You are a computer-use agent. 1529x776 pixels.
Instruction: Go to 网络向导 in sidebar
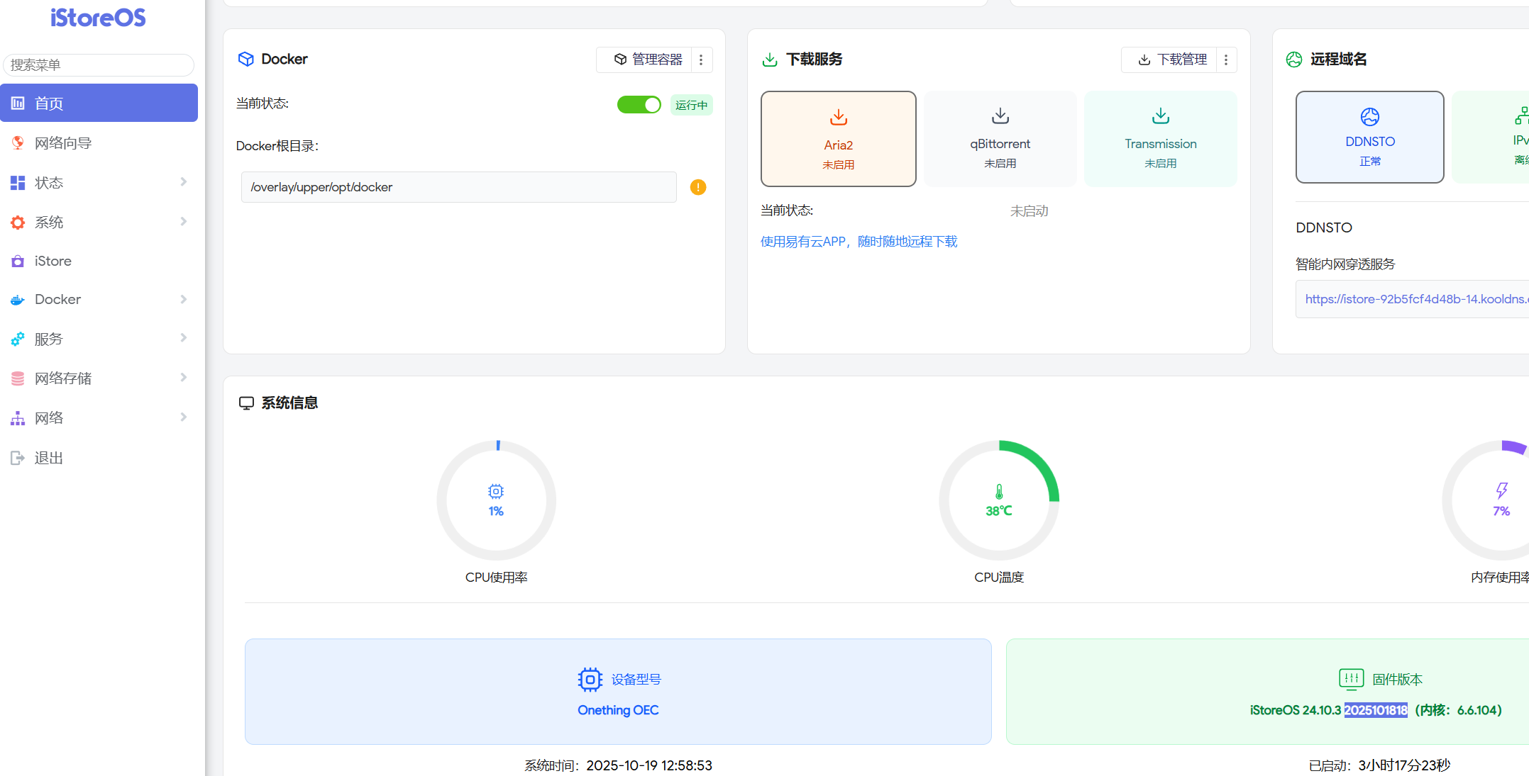click(x=63, y=143)
